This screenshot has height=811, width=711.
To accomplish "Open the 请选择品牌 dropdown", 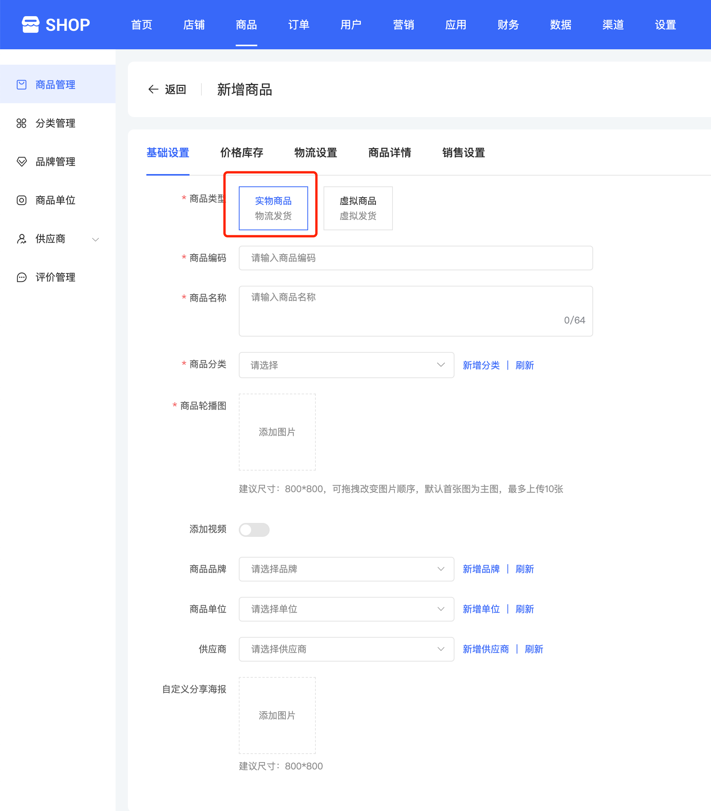I will tap(346, 569).
